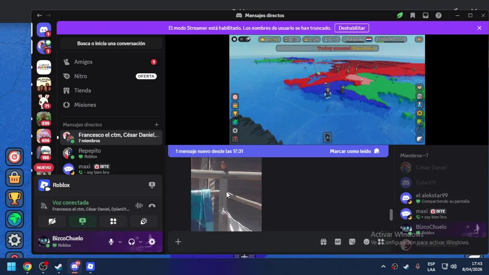
Task: Open the Amigos tab
Action: (111, 62)
